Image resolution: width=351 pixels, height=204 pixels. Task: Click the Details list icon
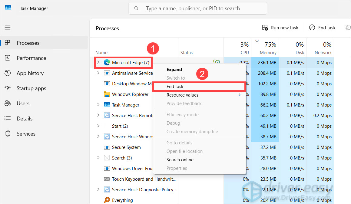pyautogui.click(x=8, y=118)
